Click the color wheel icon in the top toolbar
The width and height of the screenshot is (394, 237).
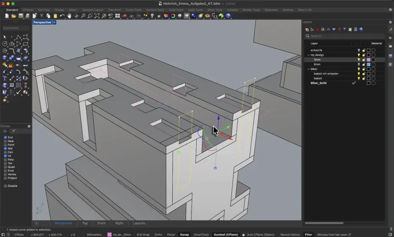(173, 16)
